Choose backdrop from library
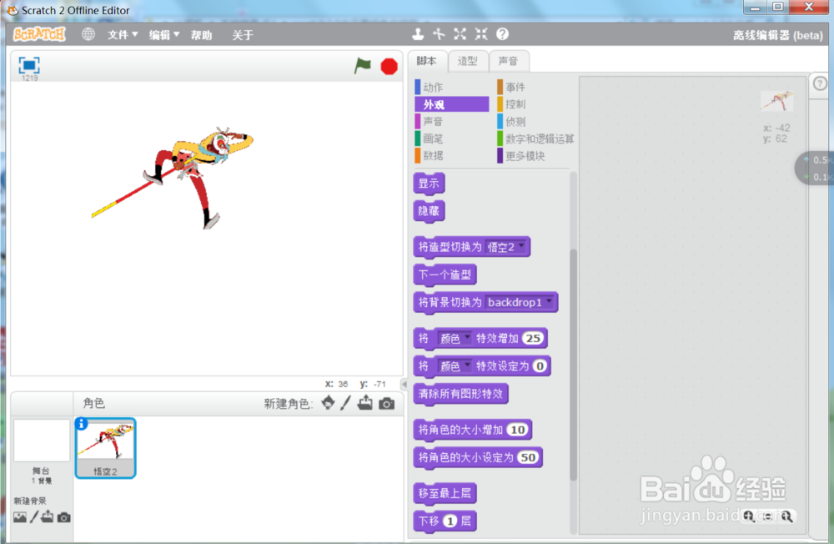 pos(20,516)
